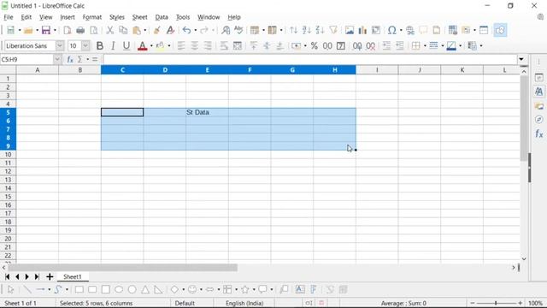Screen dimensions: 547x308
Task: Expand the formula bar arrow
Action: pyautogui.click(x=521, y=59)
